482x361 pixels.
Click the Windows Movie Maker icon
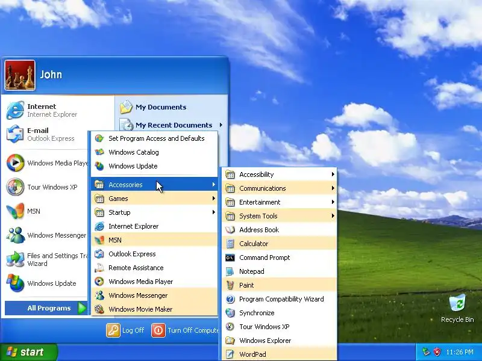[x=99, y=309]
